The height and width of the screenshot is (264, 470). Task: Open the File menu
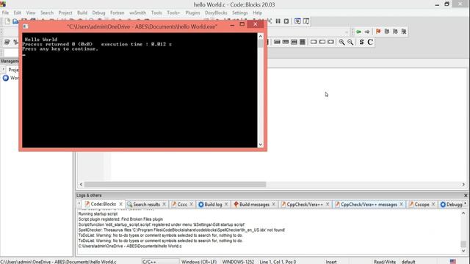click(x=5, y=13)
